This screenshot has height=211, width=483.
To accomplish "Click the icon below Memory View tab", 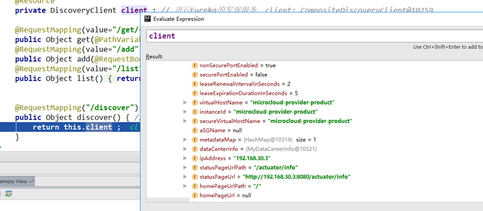I will [8, 194].
